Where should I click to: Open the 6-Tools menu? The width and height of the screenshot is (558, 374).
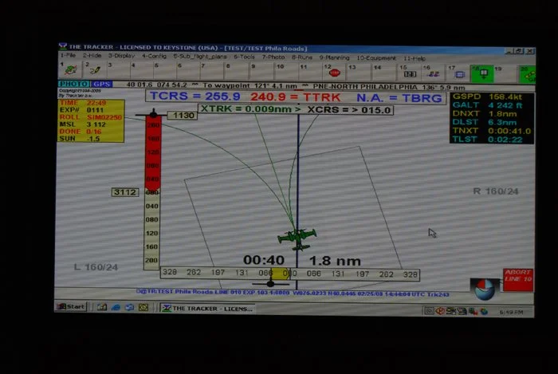(x=244, y=57)
